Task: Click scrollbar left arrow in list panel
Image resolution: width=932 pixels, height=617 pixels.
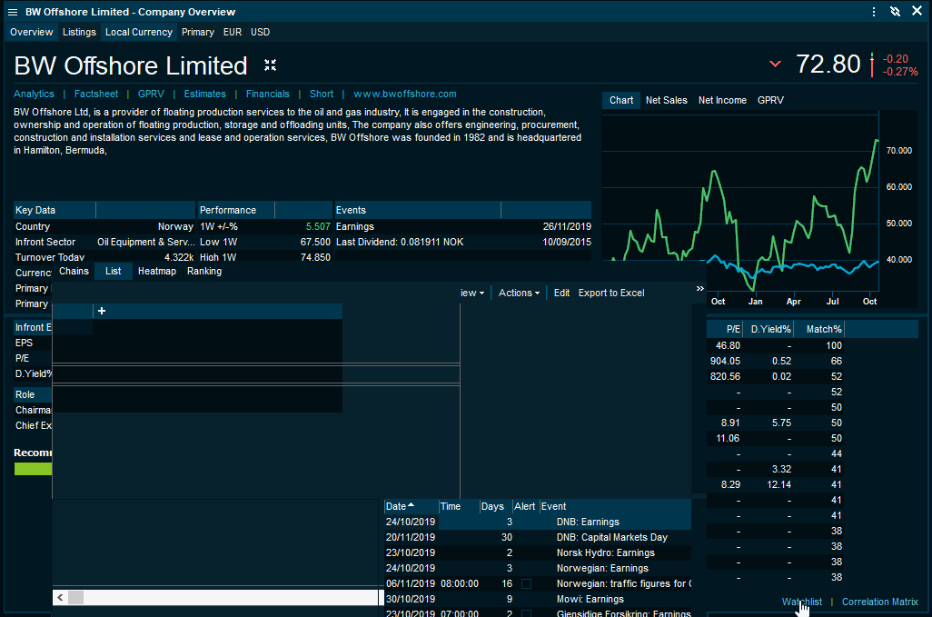Action: [61, 597]
